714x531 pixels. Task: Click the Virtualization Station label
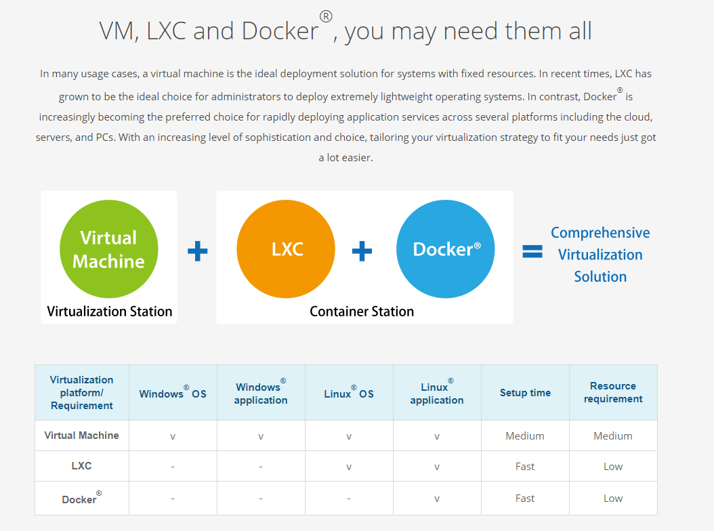point(109,312)
